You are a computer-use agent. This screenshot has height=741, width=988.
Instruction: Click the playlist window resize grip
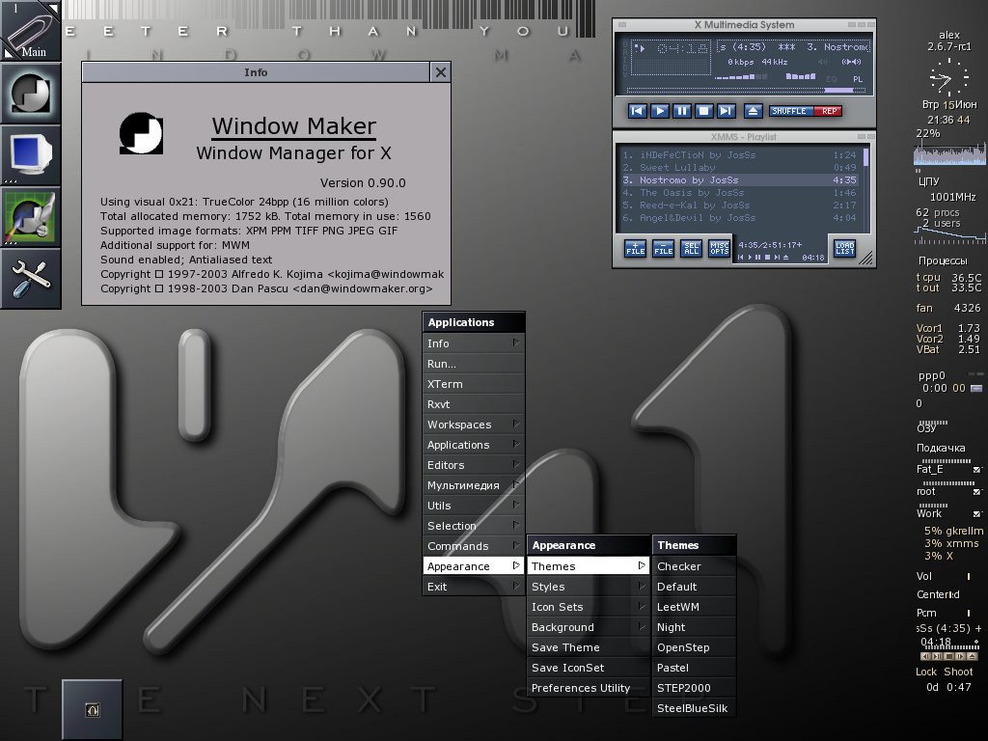click(x=867, y=259)
